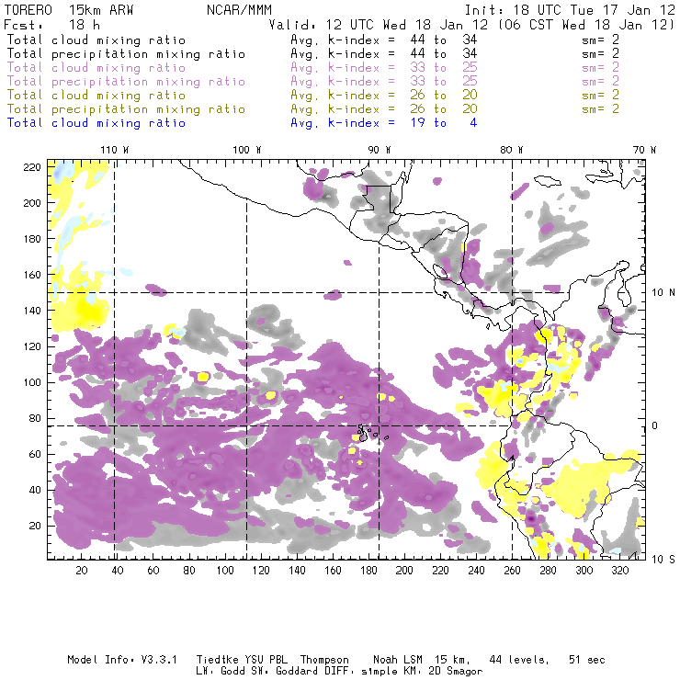The width and height of the screenshot is (680, 680).
Task: Click the "90 W" longitude label
Action: pyautogui.click(x=380, y=150)
